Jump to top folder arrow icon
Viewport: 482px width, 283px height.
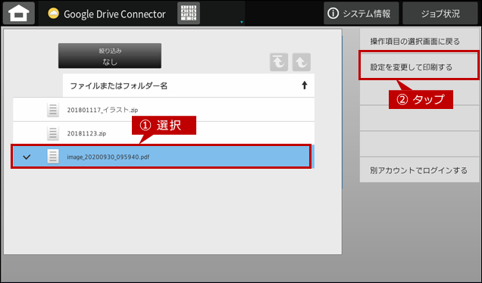pyautogui.click(x=279, y=62)
